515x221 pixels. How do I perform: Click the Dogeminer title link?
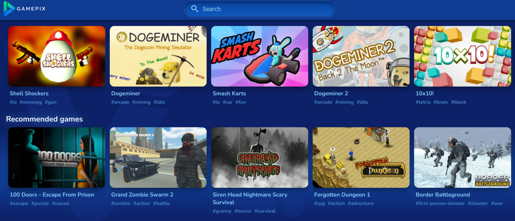(126, 93)
